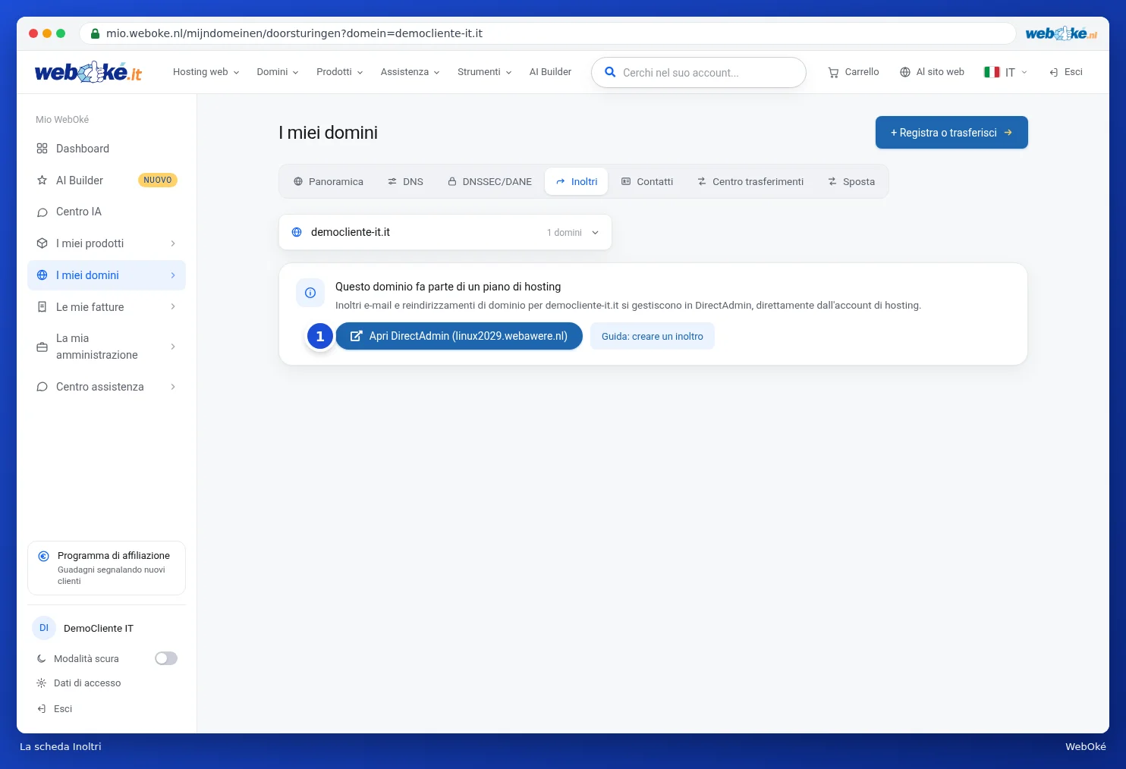Open the IT language selector
This screenshot has height=769, width=1126.
(x=1006, y=72)
